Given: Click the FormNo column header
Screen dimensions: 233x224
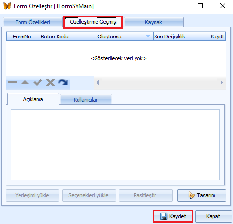Looking at the screenshot, I should pos(26,37).
